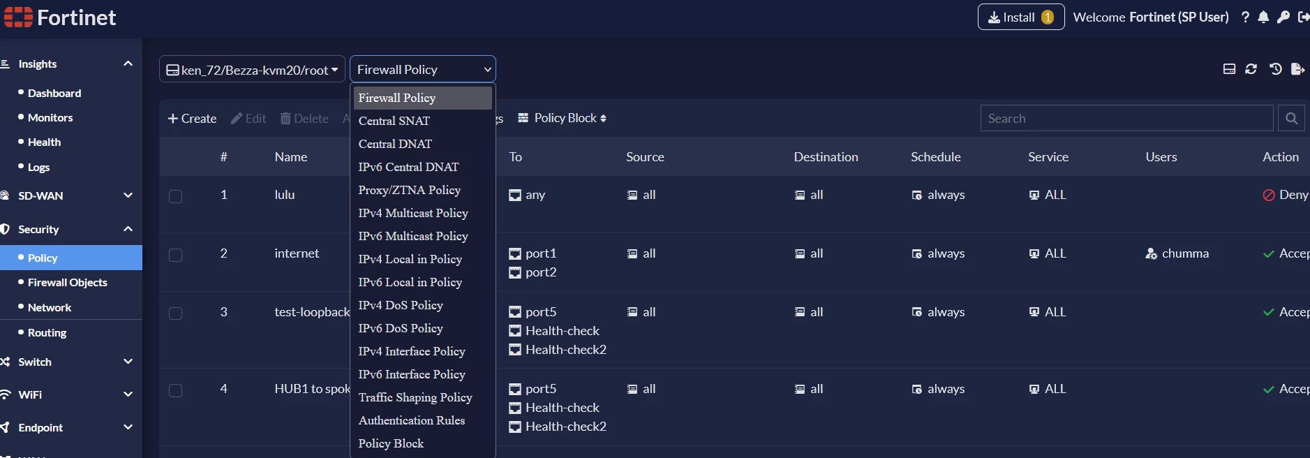Click chumma user in internet row
This screenshot has width=1310, height=458.
point(1177,253)
